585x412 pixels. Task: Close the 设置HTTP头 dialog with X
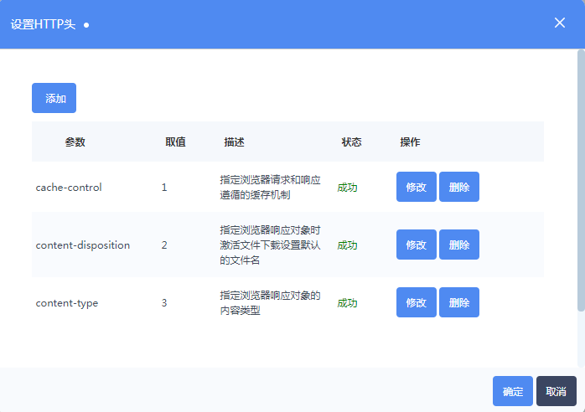click(560, 23)
